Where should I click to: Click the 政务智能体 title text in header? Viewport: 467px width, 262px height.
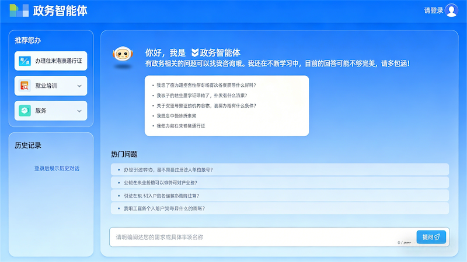point(60,11)
